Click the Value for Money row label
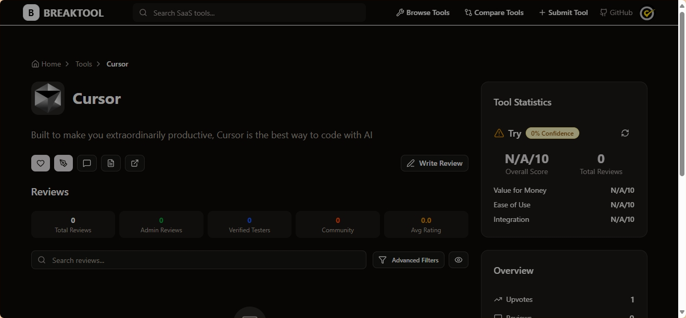This screenshot has height=318, width=686. coord(520,190)
